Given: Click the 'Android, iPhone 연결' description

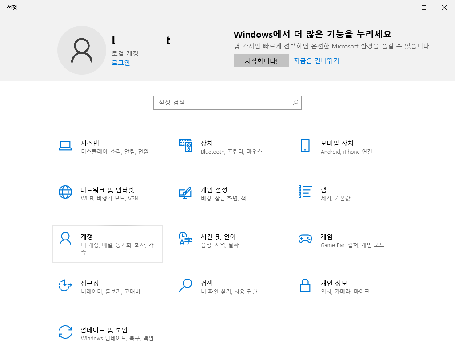Looking at the screenshot, I should 346,152.
